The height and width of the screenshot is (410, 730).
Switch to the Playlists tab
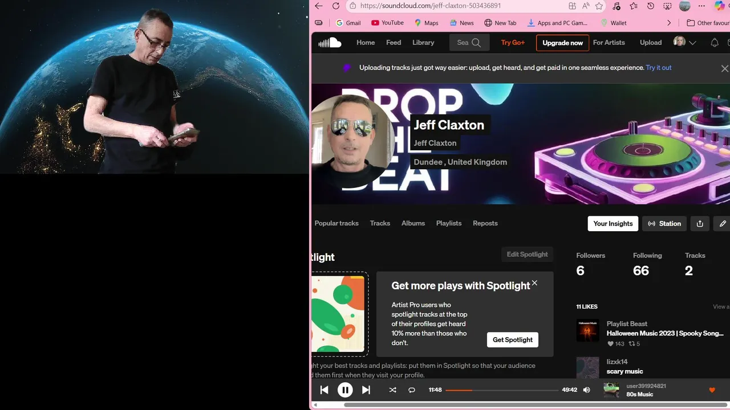coord(449,223)
